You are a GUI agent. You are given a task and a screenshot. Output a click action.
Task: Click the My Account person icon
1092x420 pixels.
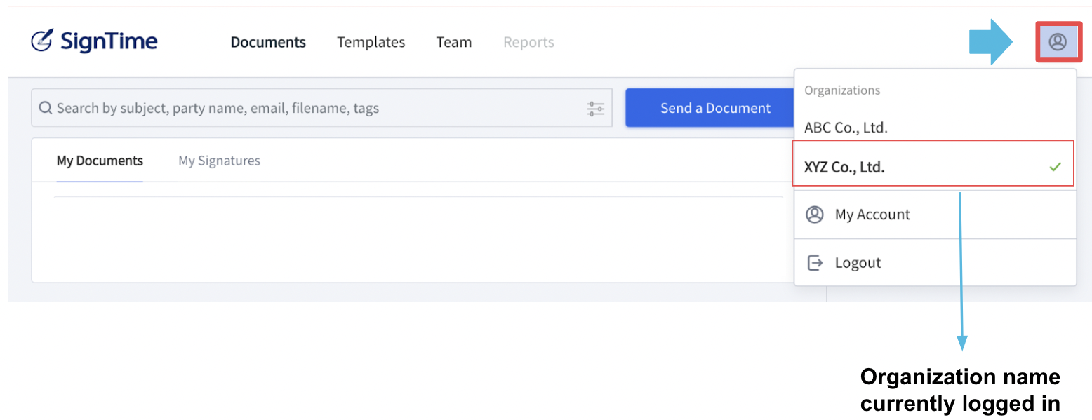point(814,215)
